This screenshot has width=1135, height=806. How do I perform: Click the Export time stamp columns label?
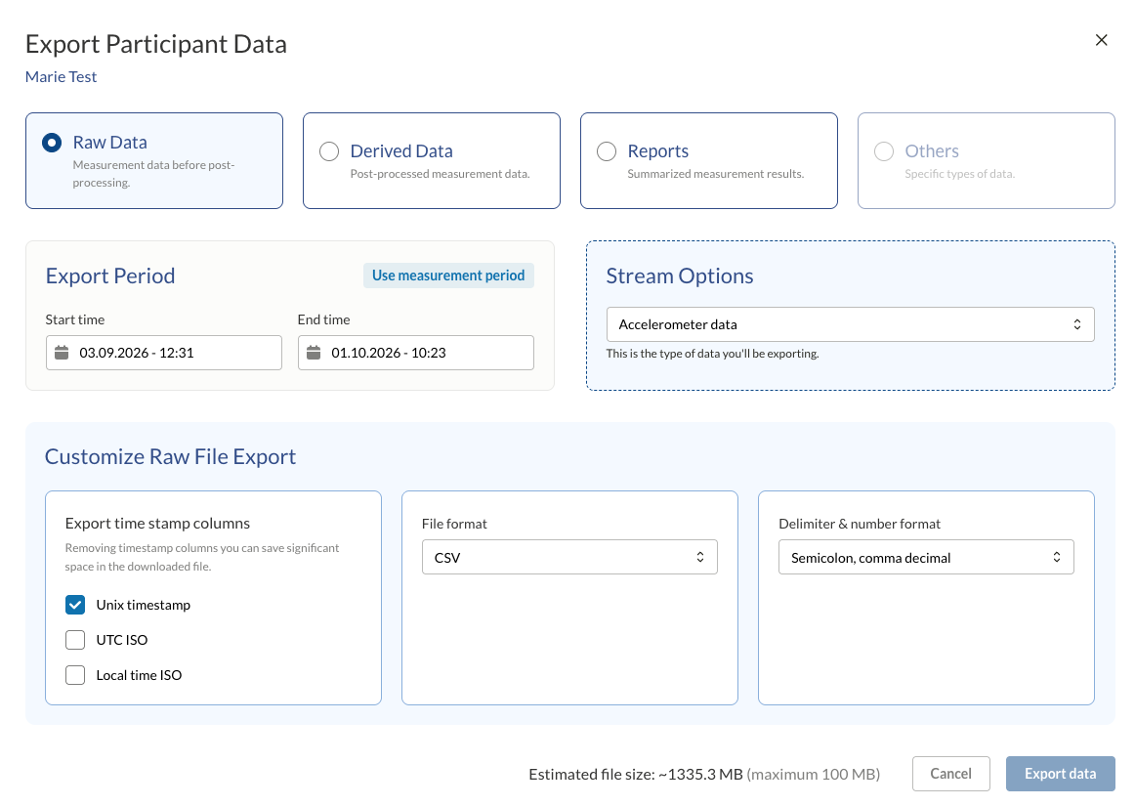[157, 523]
